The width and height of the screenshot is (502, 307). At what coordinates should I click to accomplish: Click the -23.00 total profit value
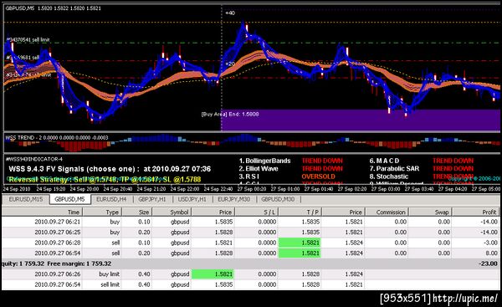pos(488,264)
